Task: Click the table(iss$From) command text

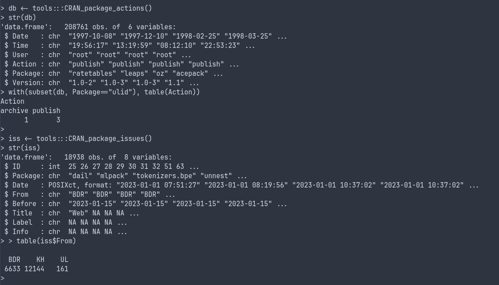Action: 46,241
